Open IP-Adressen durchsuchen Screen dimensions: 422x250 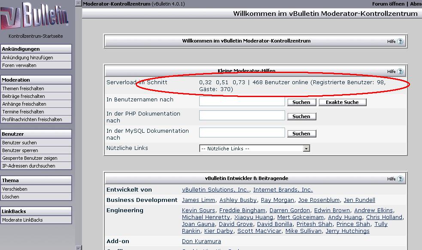tap(36, 166)
